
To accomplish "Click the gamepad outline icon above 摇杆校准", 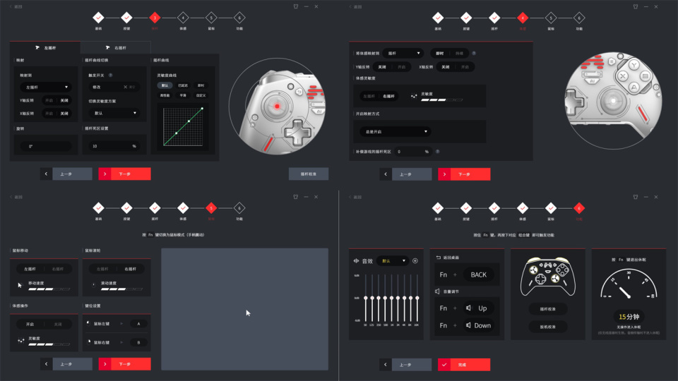I will tap(549, 277).
